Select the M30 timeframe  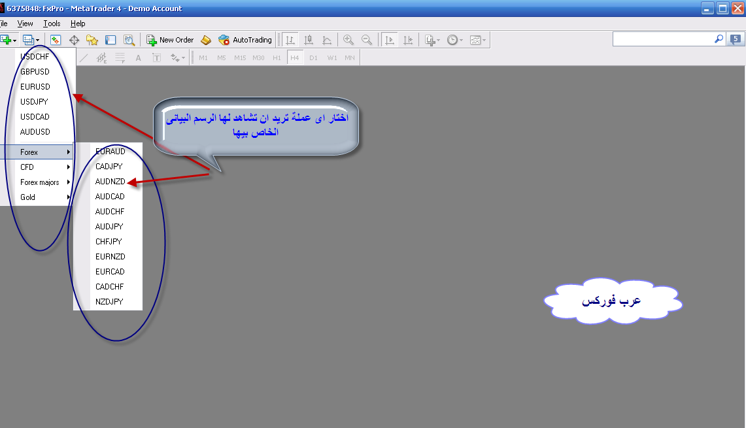258,58
